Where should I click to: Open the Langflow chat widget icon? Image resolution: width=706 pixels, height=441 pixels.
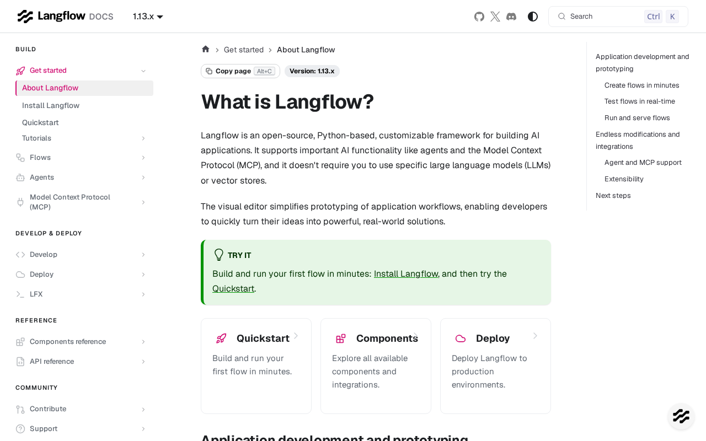coord(681,416)
